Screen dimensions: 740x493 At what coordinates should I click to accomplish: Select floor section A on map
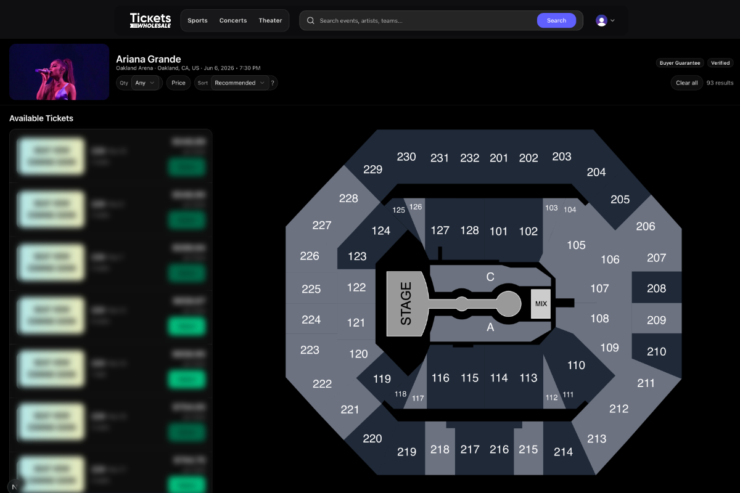point(490,328)
